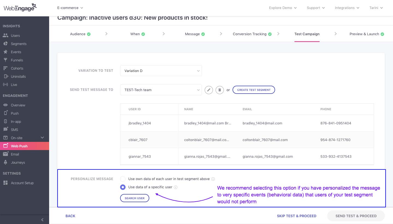Click the In-app phone icon
The width and height of the screenshot is (393, 224).
pos(5,121)
